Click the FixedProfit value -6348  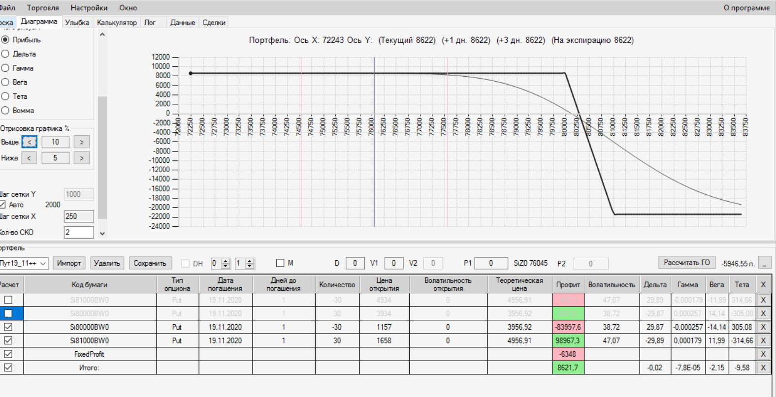pyautogui.click(x=568, y=354)
